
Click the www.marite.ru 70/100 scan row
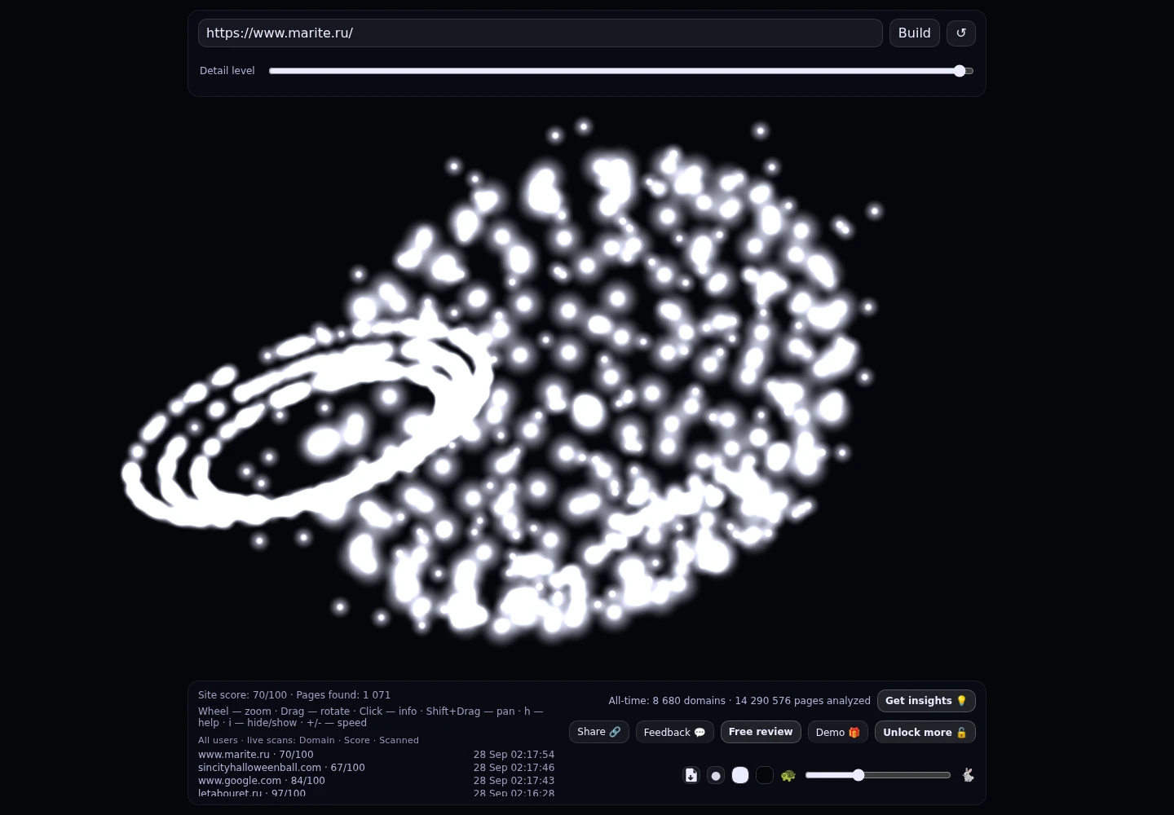376,755
